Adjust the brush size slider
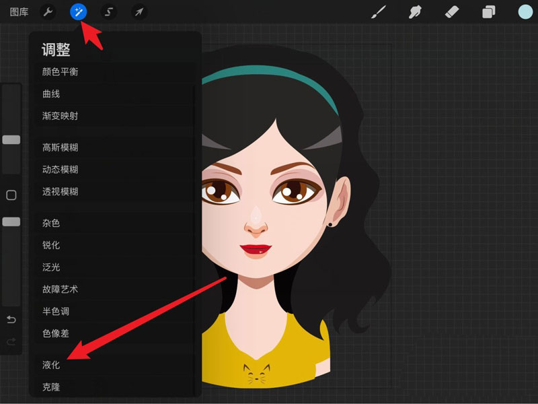The image size is (538, 404). click(10, 139)
